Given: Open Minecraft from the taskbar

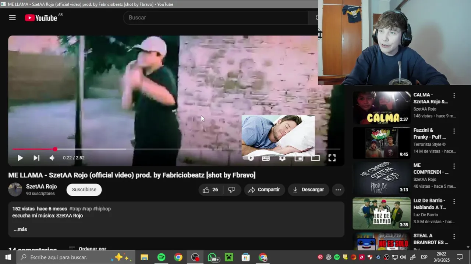Looking at the screenshot, I should coord(229,257).
